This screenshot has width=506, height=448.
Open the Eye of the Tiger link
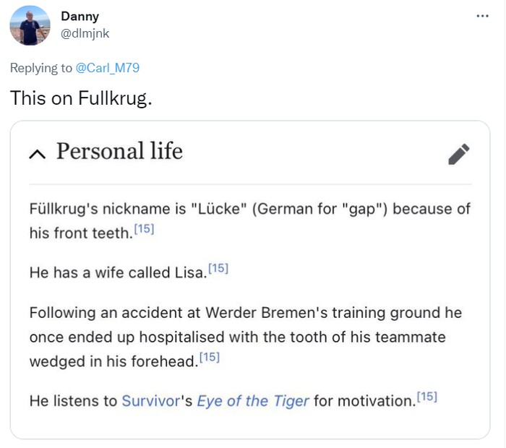point(252,400)
